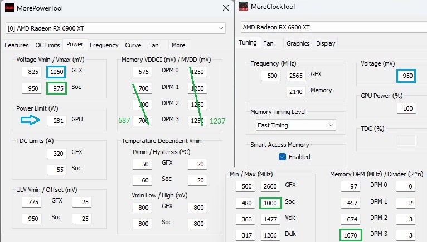Click GFX maximum frequency field 2565
Screen dimensions: 427x242
(296, 76)
